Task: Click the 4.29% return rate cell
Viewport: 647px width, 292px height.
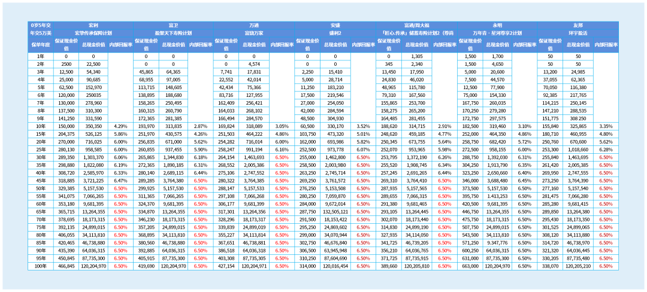Action: pyautogui.click(x=120, y=126)
